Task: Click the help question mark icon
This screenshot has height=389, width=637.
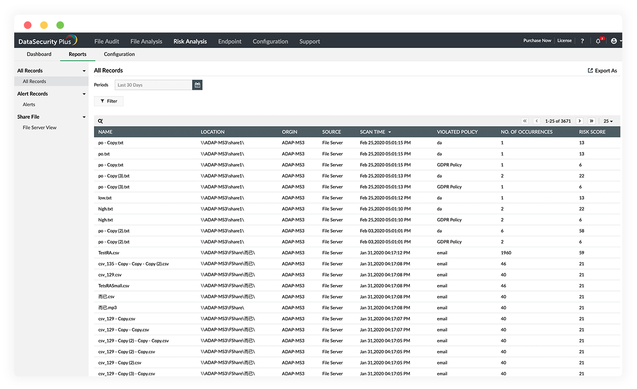Action: (582, 41)
